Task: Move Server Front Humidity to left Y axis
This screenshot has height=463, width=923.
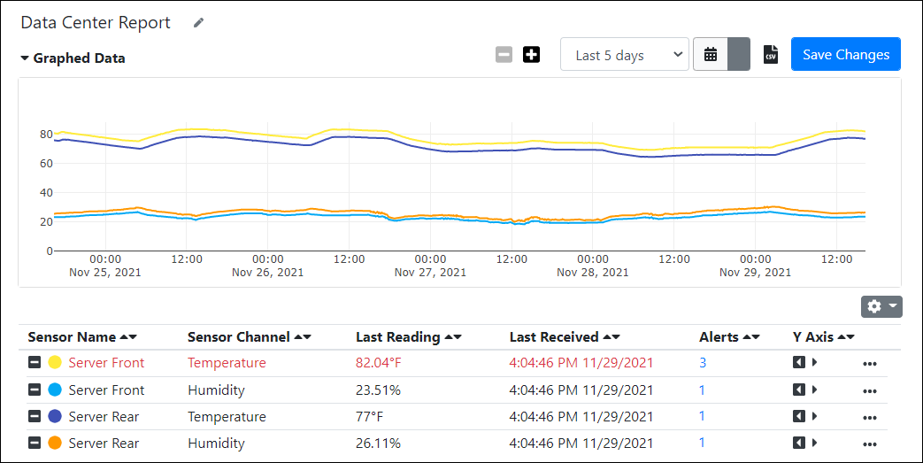Action: coord(799,390)
